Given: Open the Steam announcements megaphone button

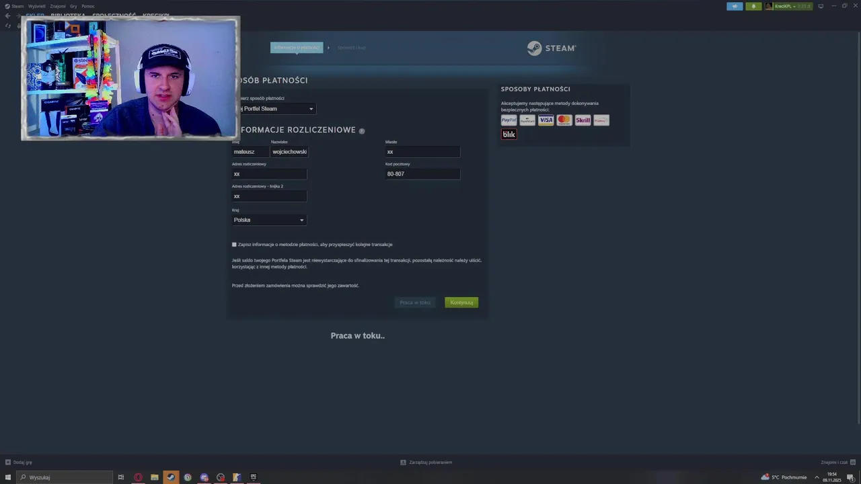Looking at the screenshot, I should [735, 6].
